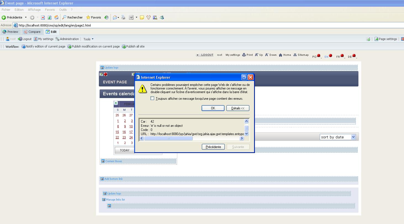Viewport: 404px width, 224px height.
Task: Click Précédente button in error dialog
Action: [x=213, y=147]
